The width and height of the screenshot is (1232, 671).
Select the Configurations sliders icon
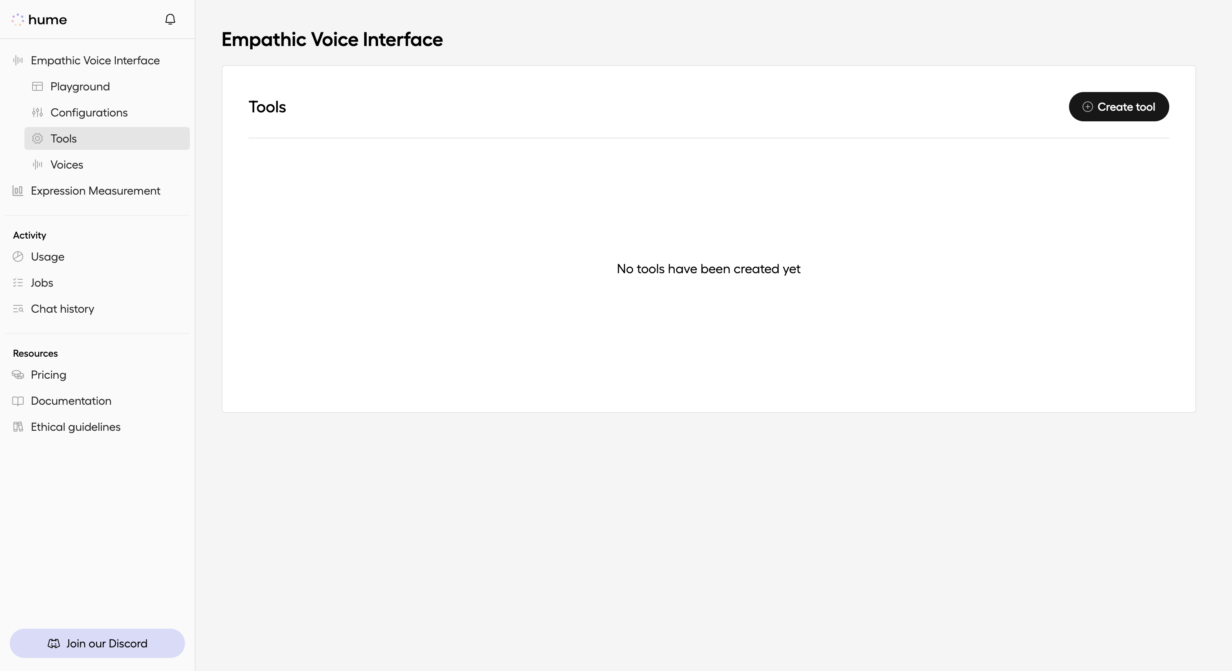(37, 112)
